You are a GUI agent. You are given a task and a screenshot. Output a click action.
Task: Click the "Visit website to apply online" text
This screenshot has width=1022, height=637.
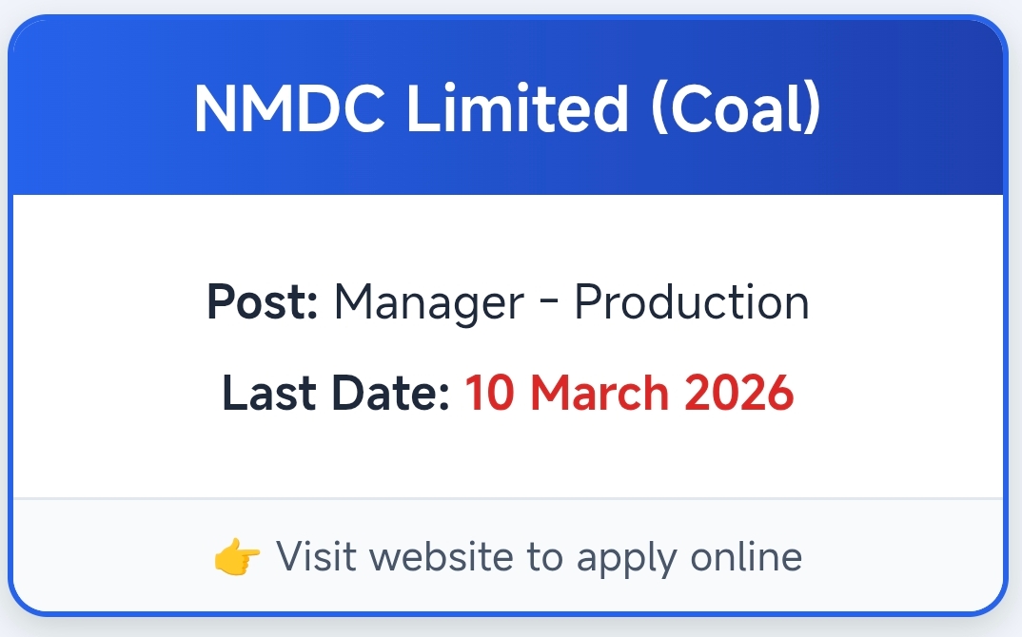coord(539,557)
